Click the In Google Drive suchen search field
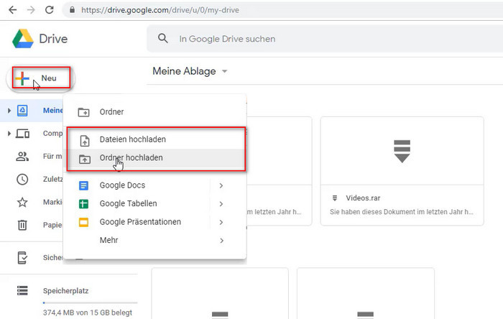The image size is (503, 319). (325, 39)
